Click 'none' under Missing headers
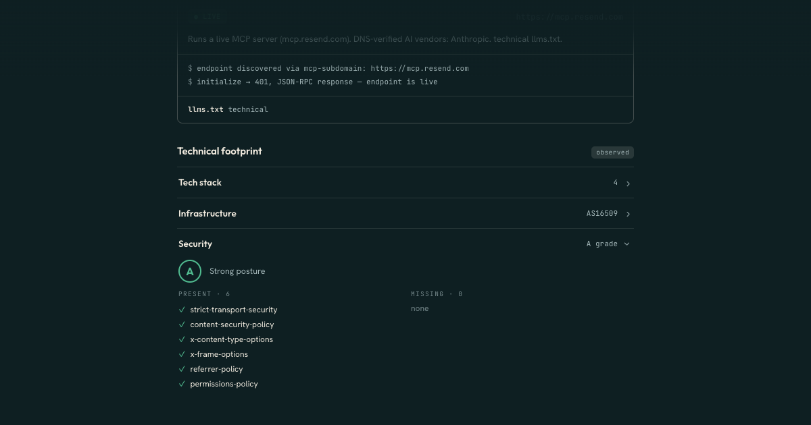Image resolution: width=811 pixels, height=425 pixels. pyautogui.click(x=420, y=308)
